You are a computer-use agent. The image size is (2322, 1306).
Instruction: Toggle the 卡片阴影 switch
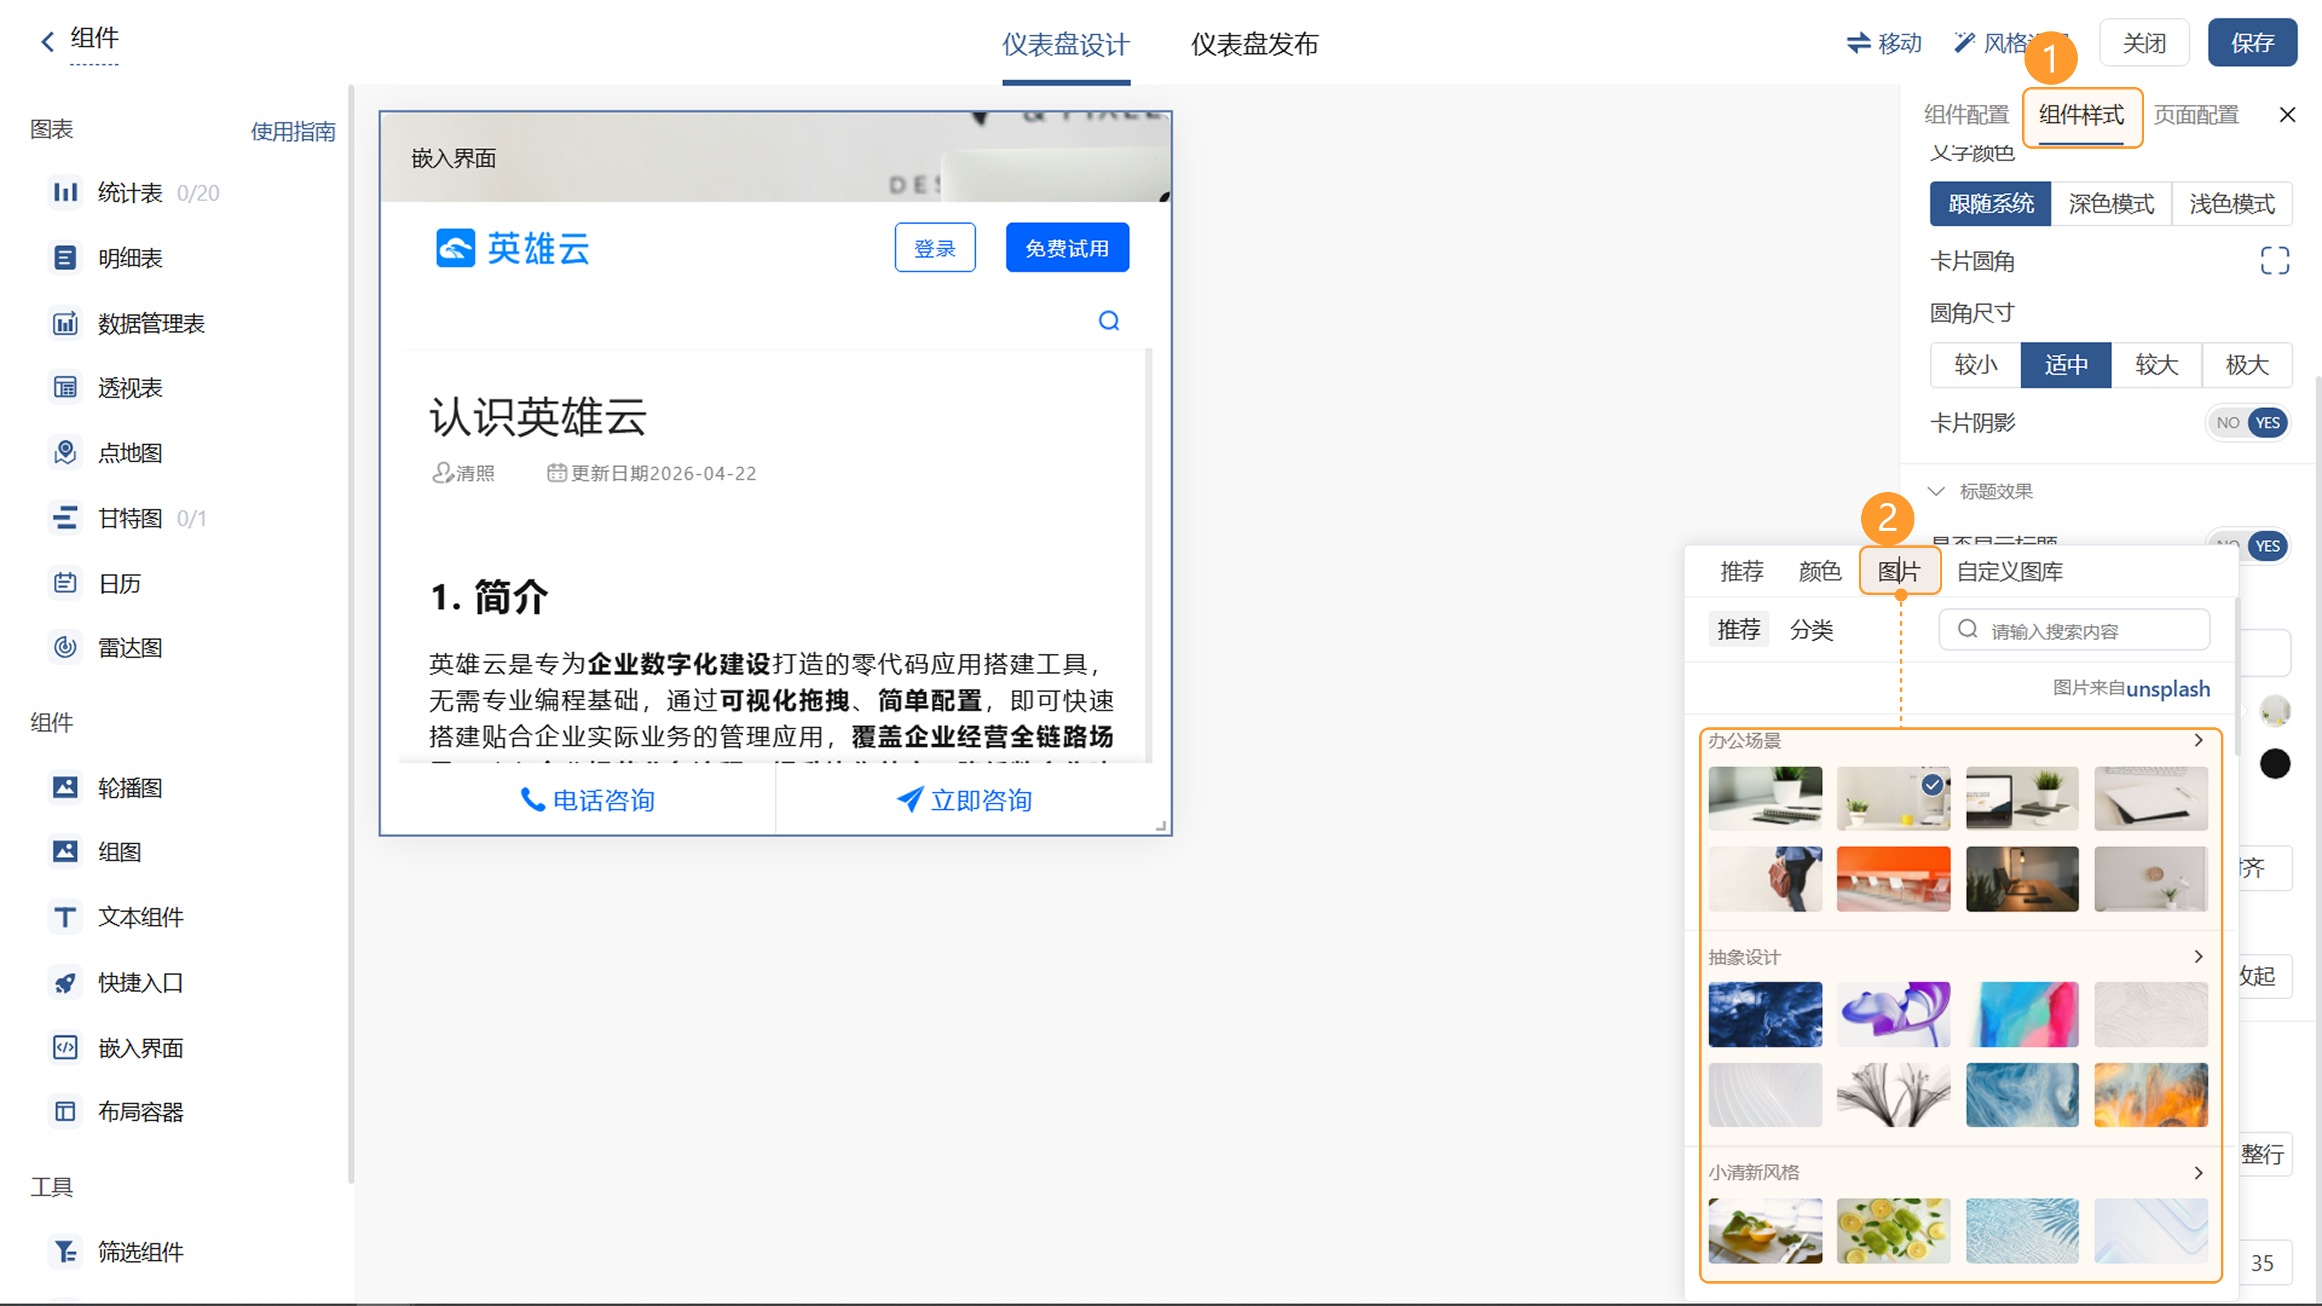tap(2248, 423)
